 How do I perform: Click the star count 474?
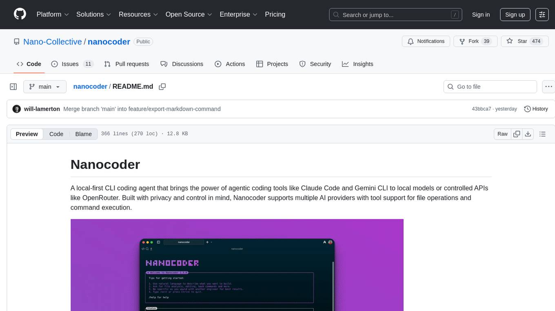click(x=536, y=42)
